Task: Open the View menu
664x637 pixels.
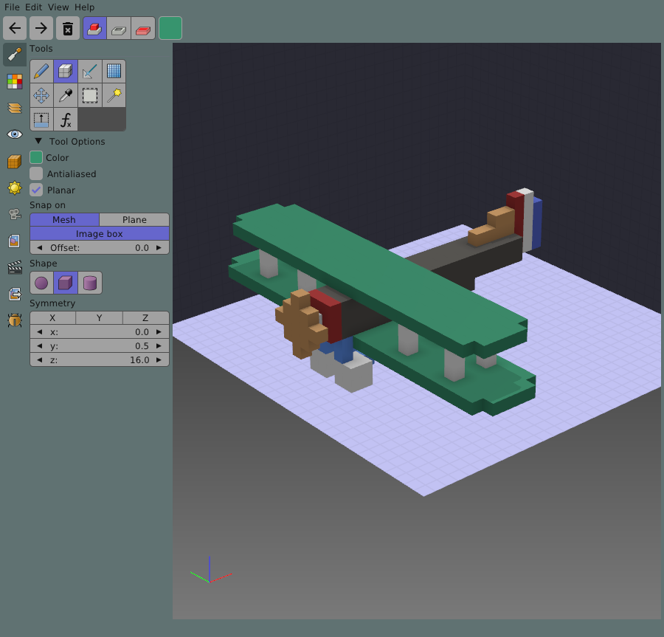Action: (58, 7)
